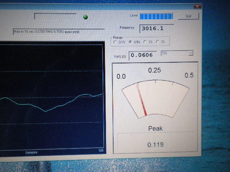Click the Peak label under the meter

[x=155, y=129]
